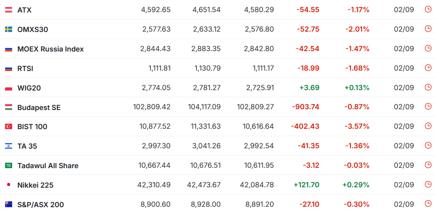Viewport: 435px width, 213px height.
Task: Open the TA 35 index link
Action: (x=27, y=146)
